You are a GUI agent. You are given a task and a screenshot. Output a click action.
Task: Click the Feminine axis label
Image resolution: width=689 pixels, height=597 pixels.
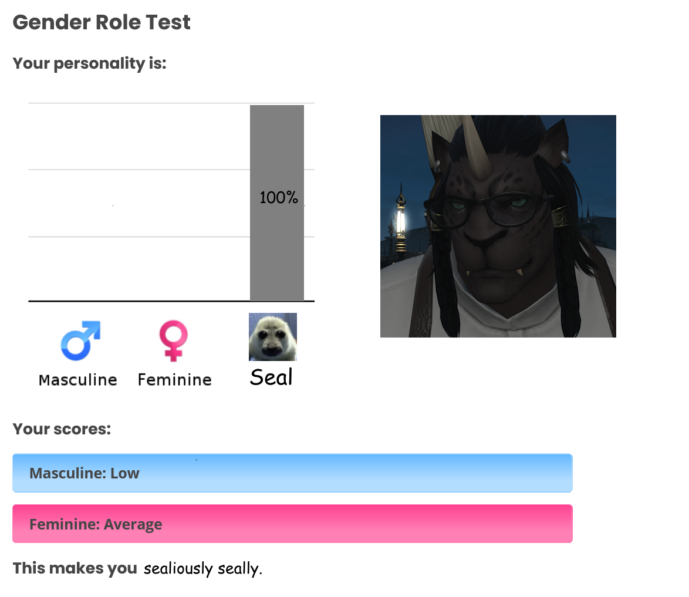(174, 380)
